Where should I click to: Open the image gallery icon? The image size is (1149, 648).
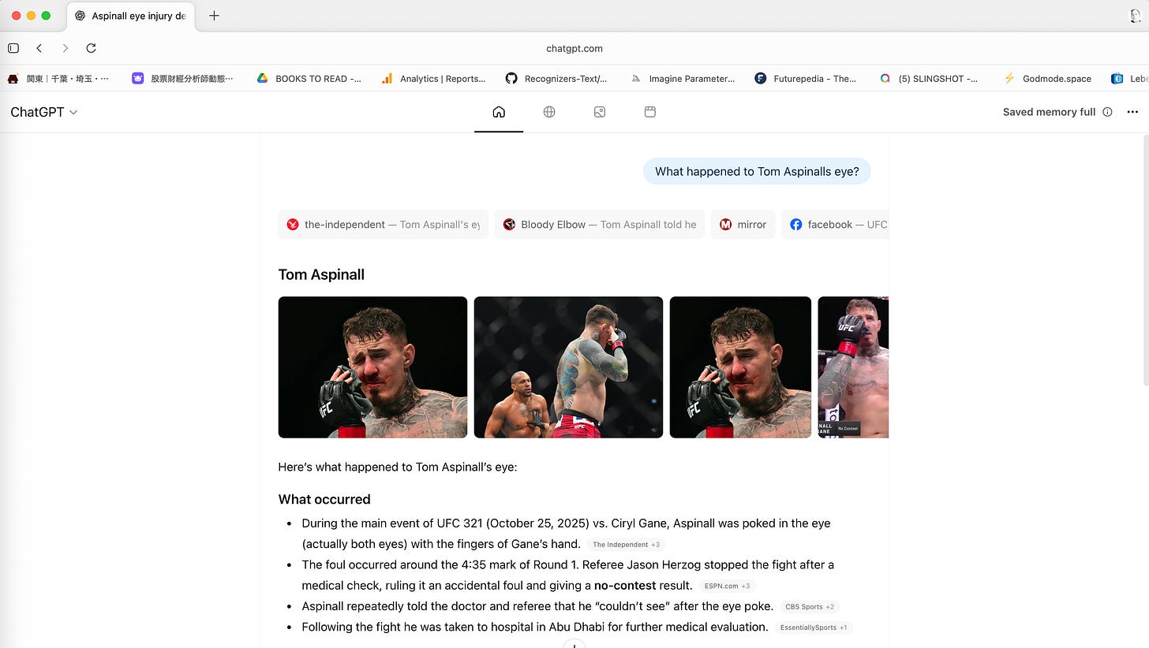[600, 112]
